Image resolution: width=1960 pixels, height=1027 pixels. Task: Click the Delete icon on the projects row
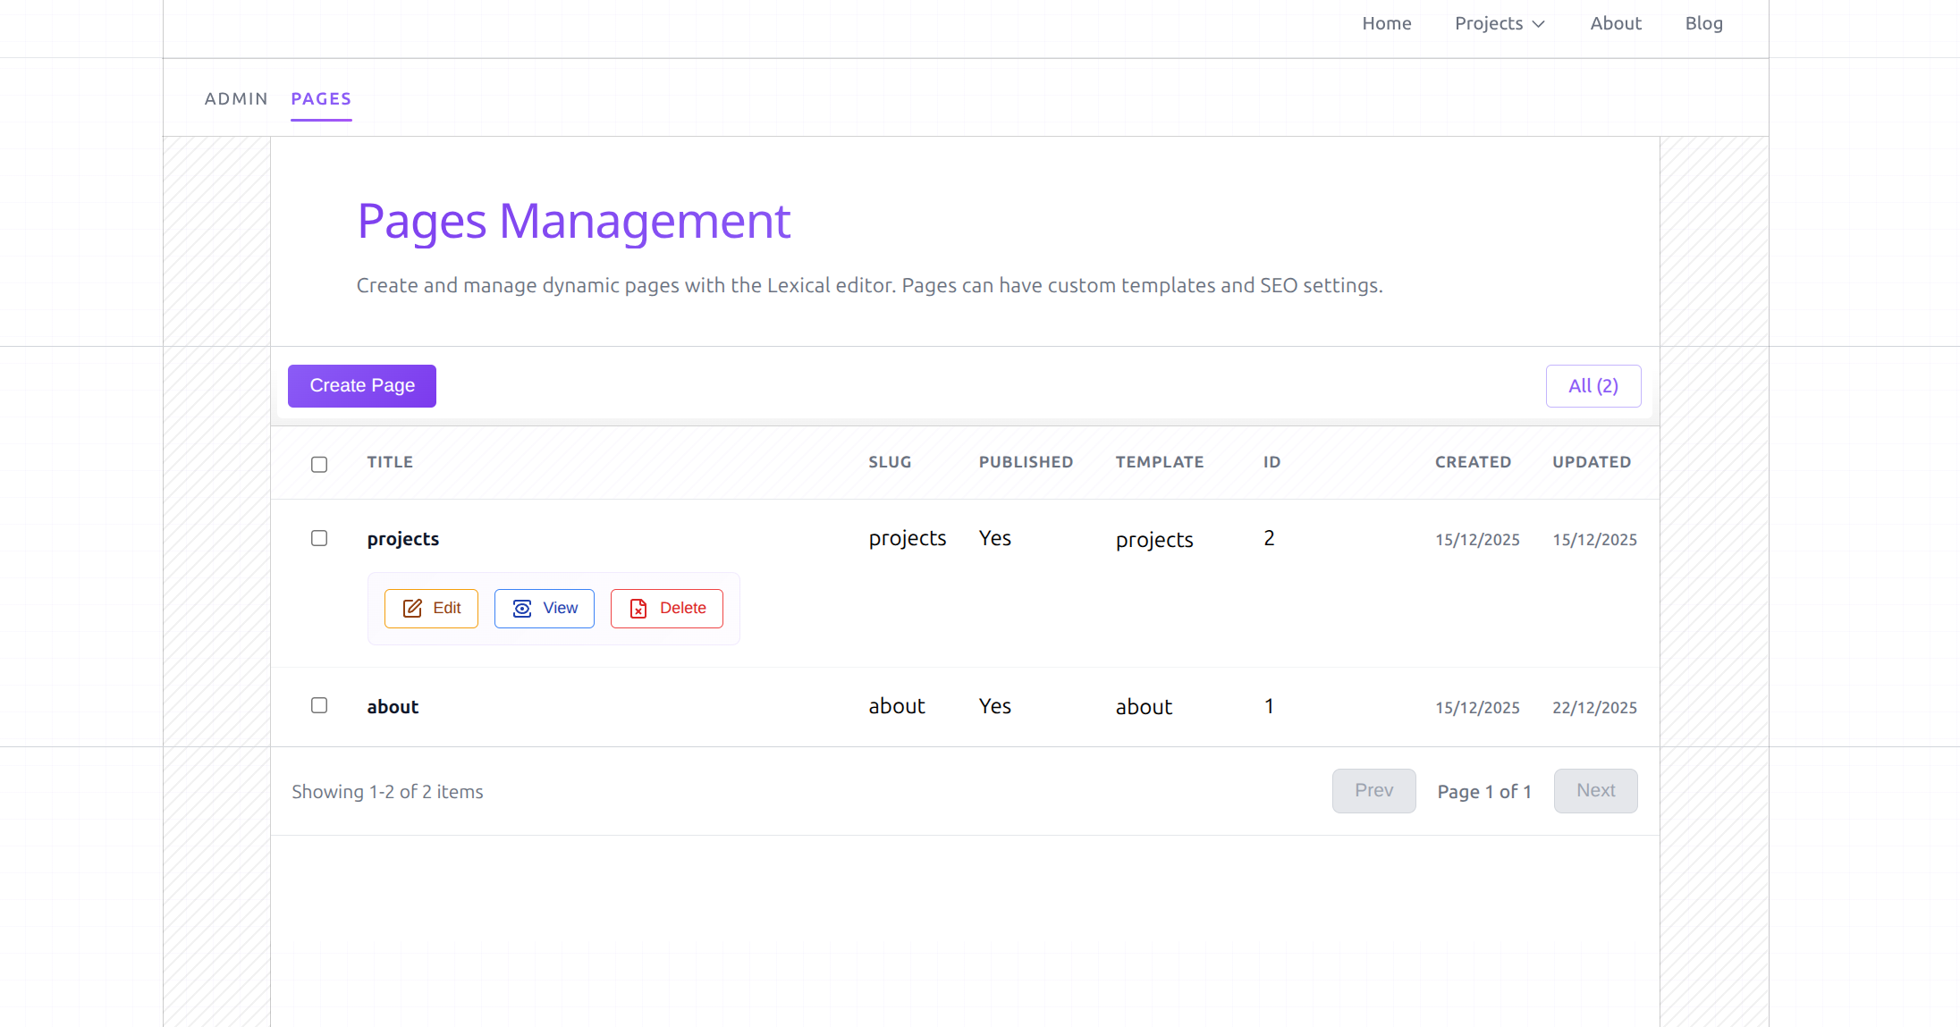tap(638, 609)
